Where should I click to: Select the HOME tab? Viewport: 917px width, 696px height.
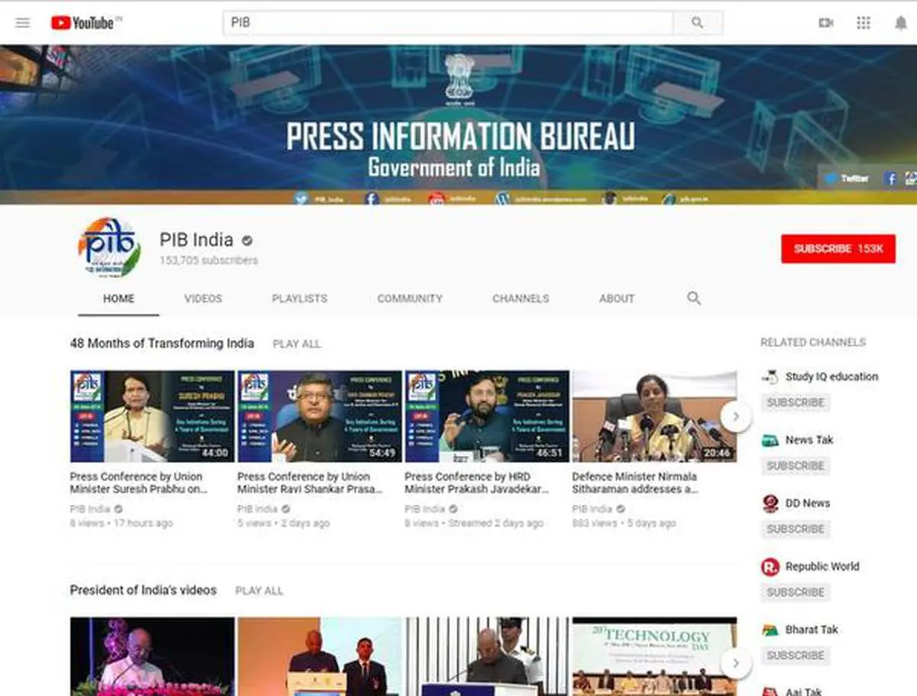pyautogui.click(x=118, y=299)
